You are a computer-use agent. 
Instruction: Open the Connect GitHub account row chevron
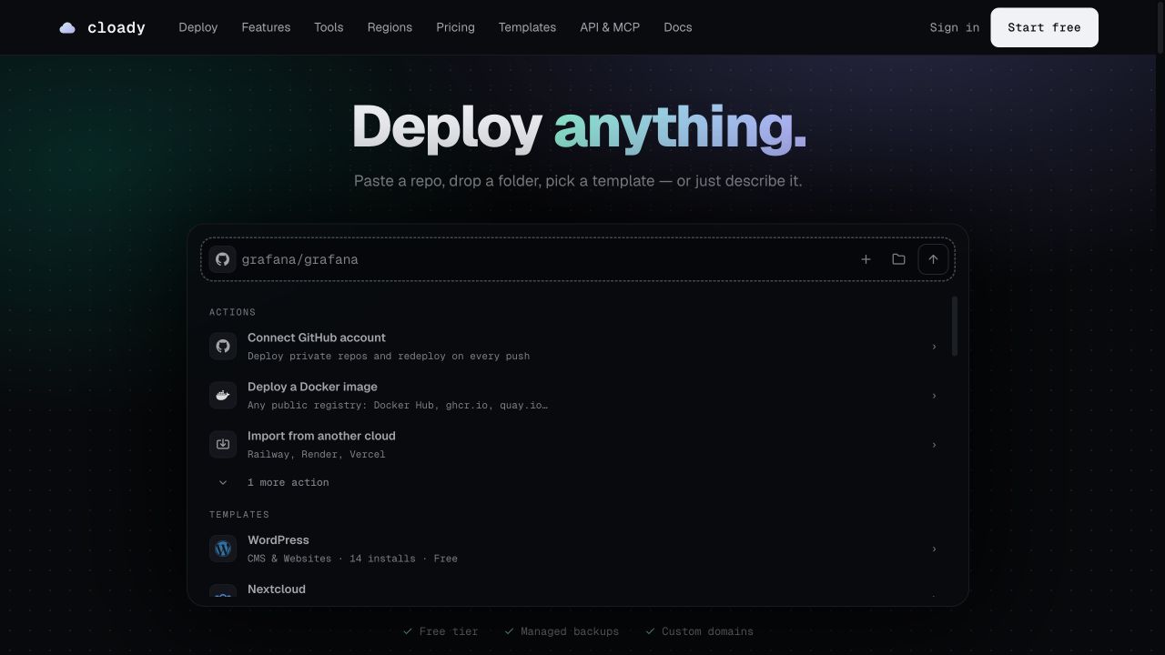coord(934,347)
